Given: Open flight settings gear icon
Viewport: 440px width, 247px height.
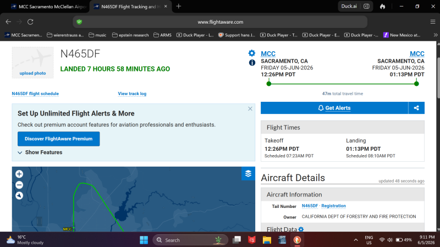Looking at the screenshot, I should [x=252, y=53].
